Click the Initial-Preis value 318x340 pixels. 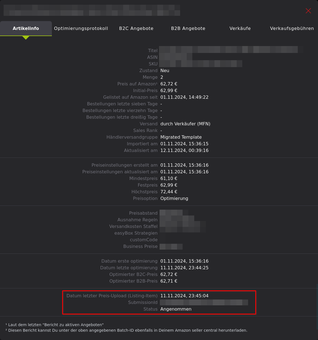169,90
